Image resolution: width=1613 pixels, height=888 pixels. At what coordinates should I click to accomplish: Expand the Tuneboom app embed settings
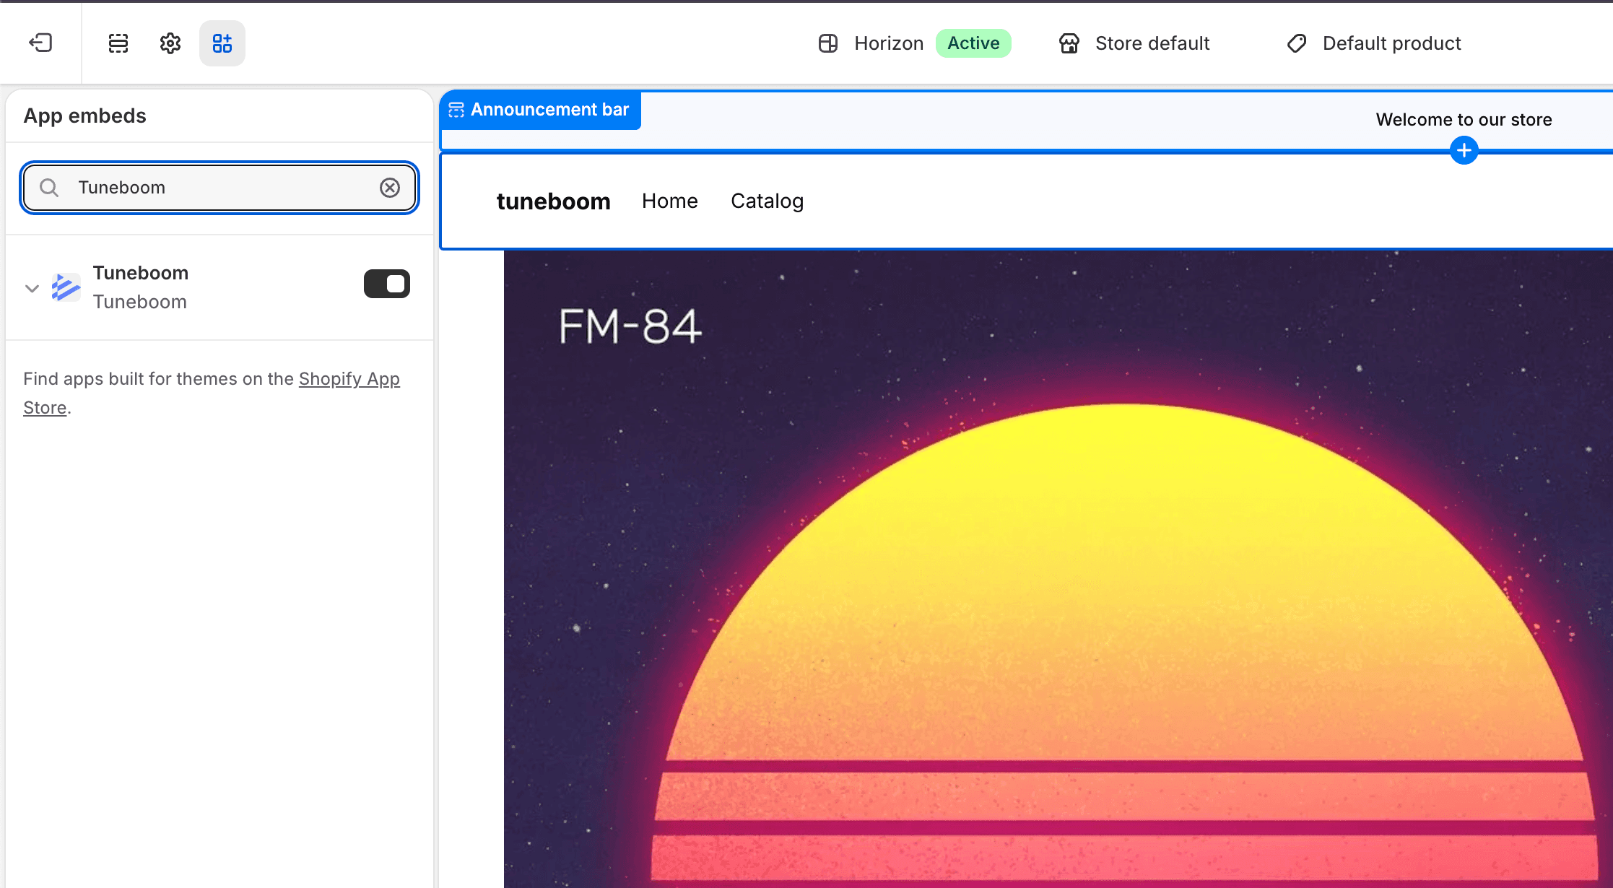tap(32, 288)
